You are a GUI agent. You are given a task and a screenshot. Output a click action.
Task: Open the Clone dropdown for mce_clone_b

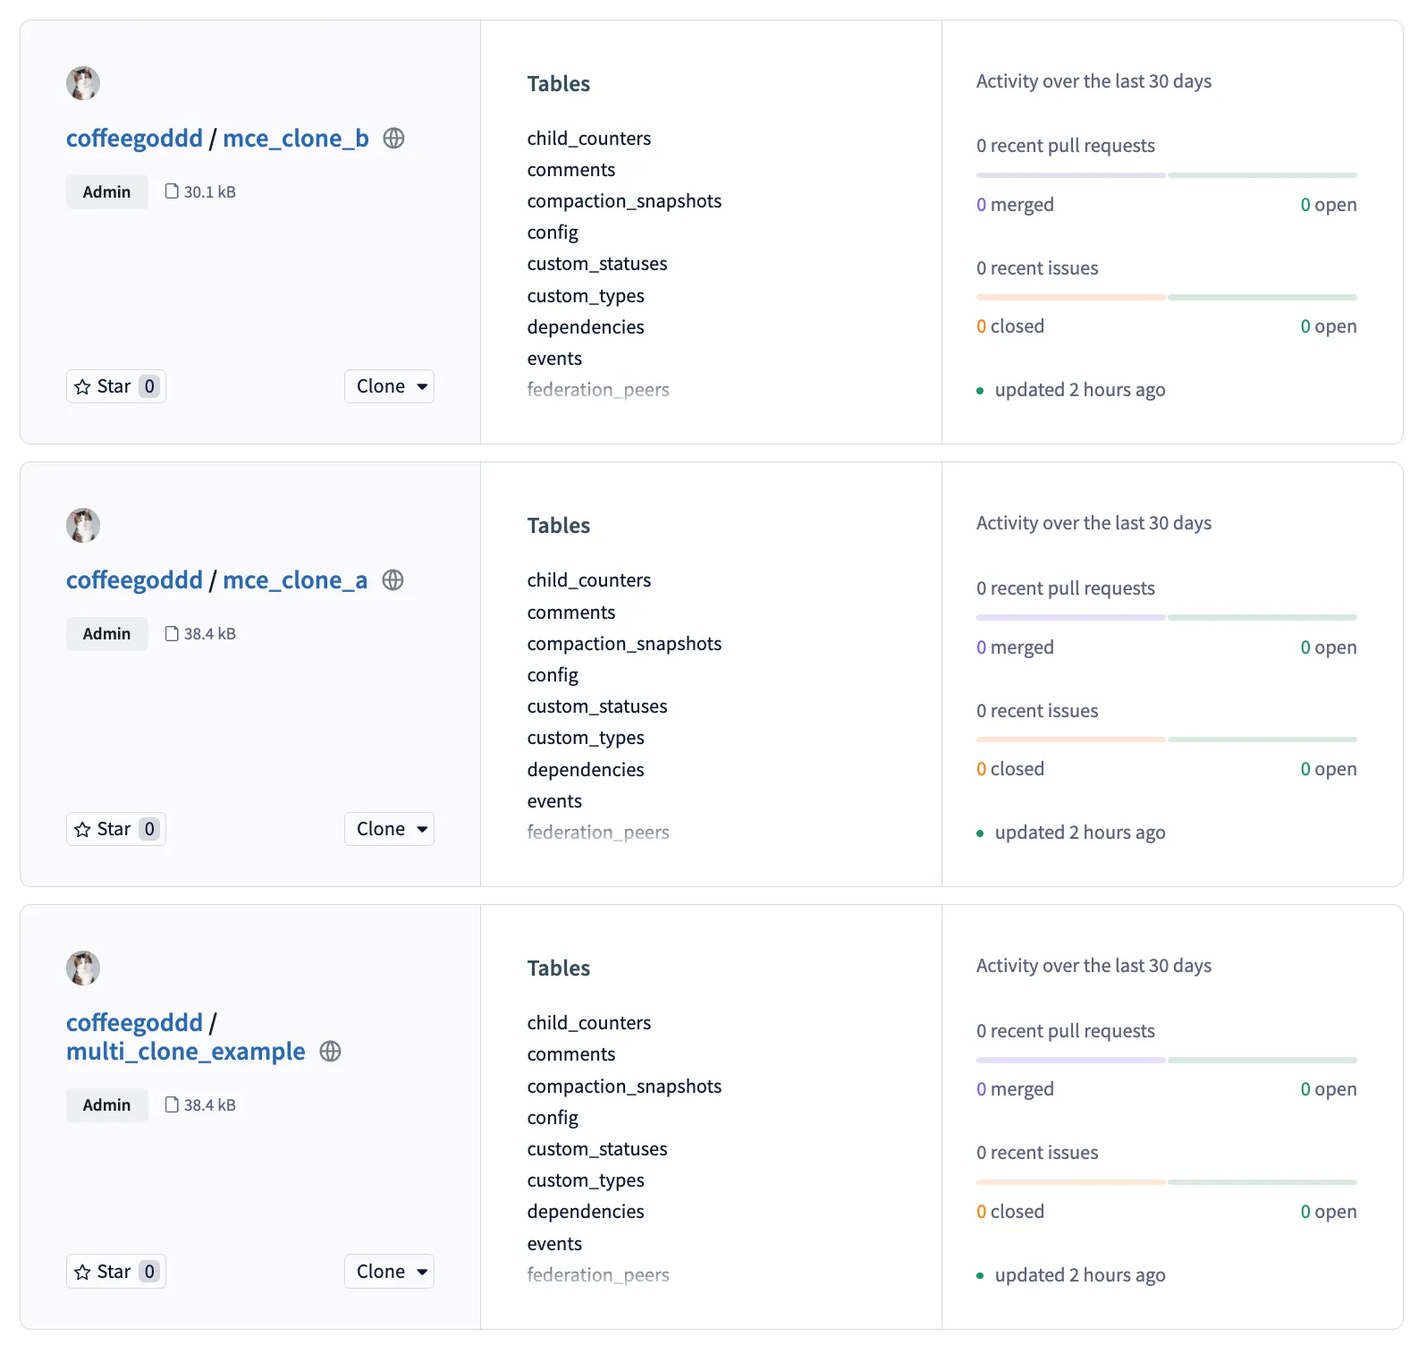pos(389,385)
